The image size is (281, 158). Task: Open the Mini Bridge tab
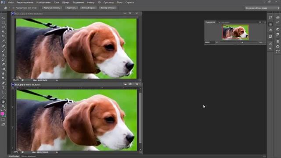(14, 156)
